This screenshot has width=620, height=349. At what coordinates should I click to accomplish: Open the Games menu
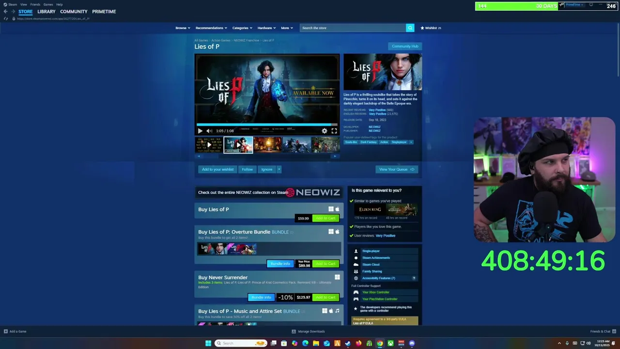click(x=48, y=4)
